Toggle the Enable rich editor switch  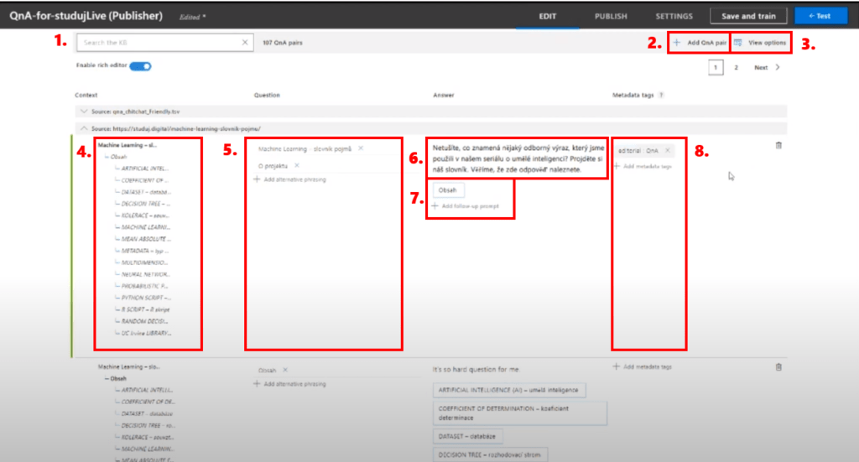(x=140, y=66)
